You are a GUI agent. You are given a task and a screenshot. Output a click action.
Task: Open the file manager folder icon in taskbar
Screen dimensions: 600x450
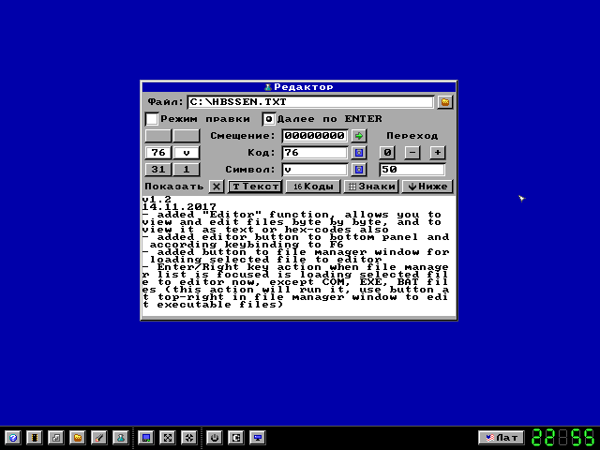point(78,437)
